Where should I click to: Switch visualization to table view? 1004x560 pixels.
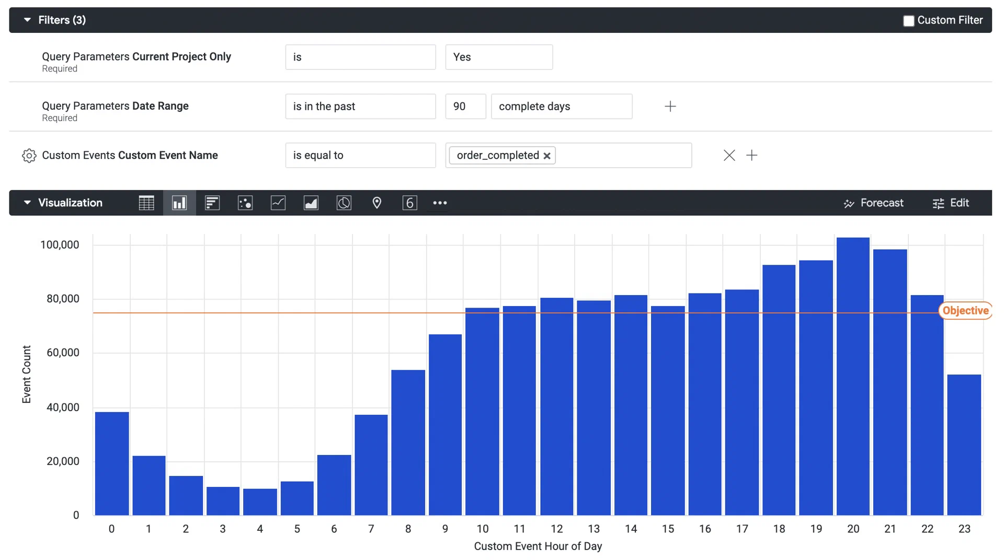point(146,203)
